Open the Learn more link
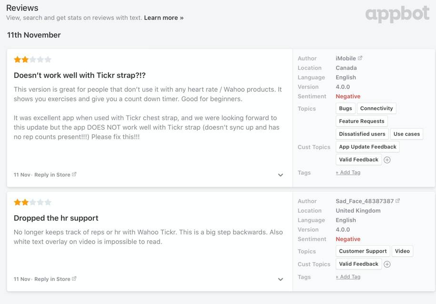436x304 pixels. 164,18
